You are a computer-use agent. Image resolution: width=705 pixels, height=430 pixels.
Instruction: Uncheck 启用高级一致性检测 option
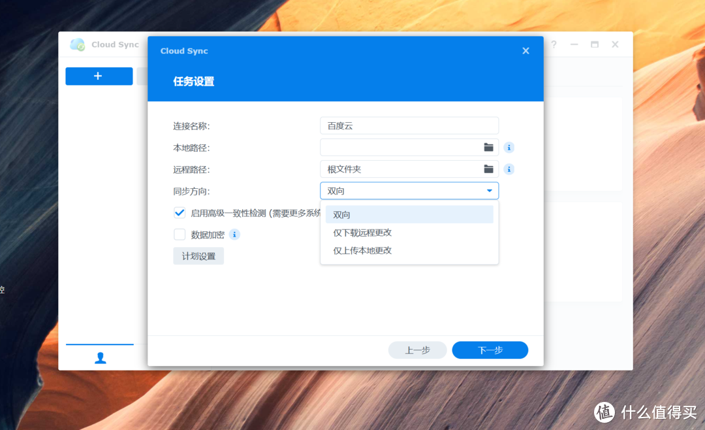[x=180, y=212]
